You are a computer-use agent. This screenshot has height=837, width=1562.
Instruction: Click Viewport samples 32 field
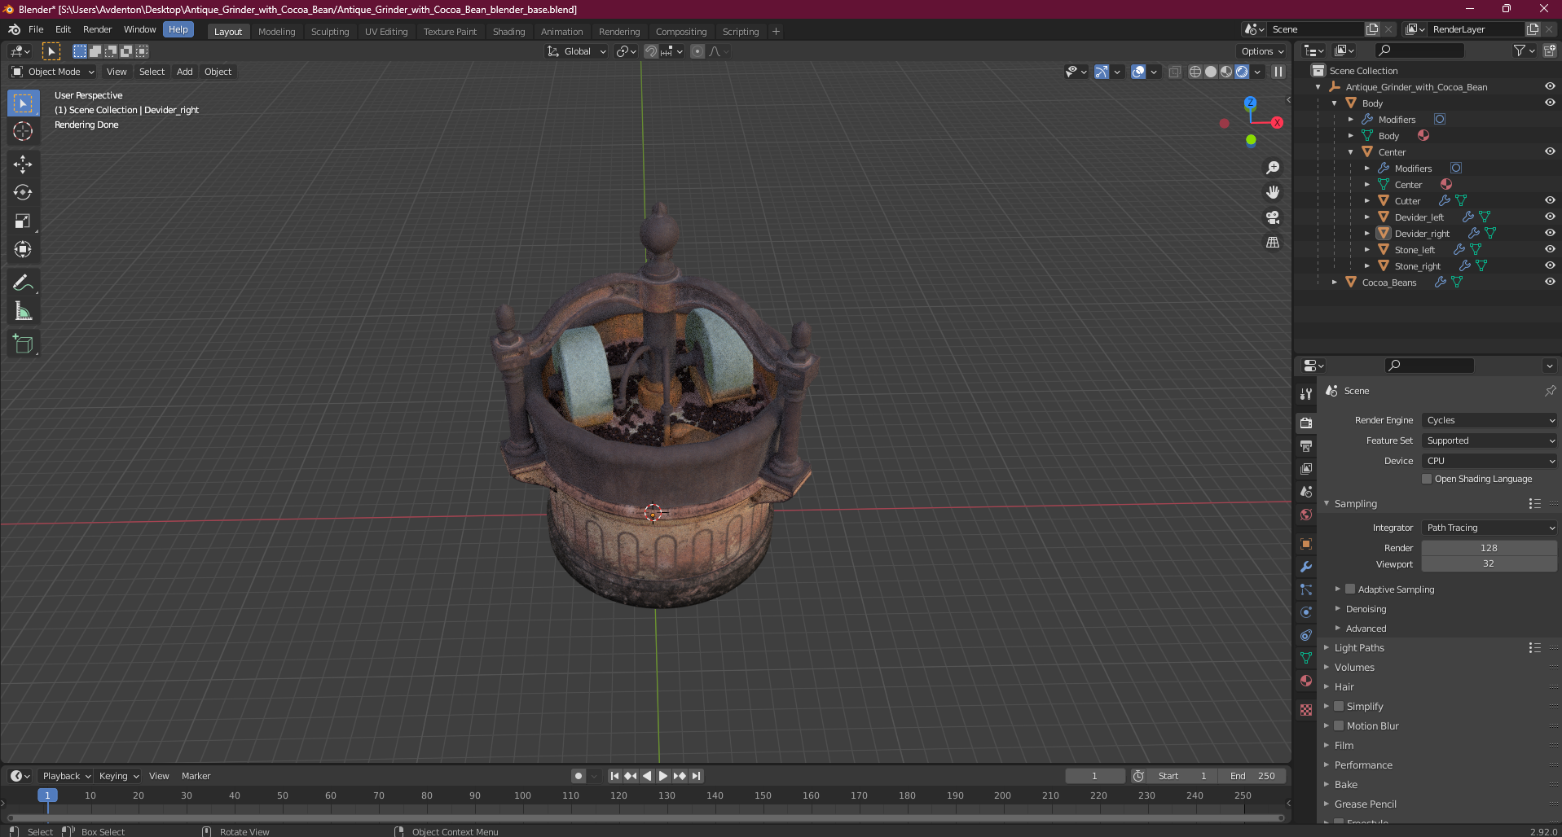pyautogui.click(x=1489, y=563)
